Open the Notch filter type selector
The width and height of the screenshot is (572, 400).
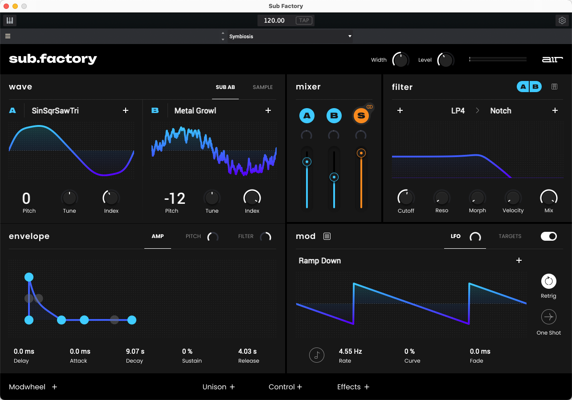500,110
